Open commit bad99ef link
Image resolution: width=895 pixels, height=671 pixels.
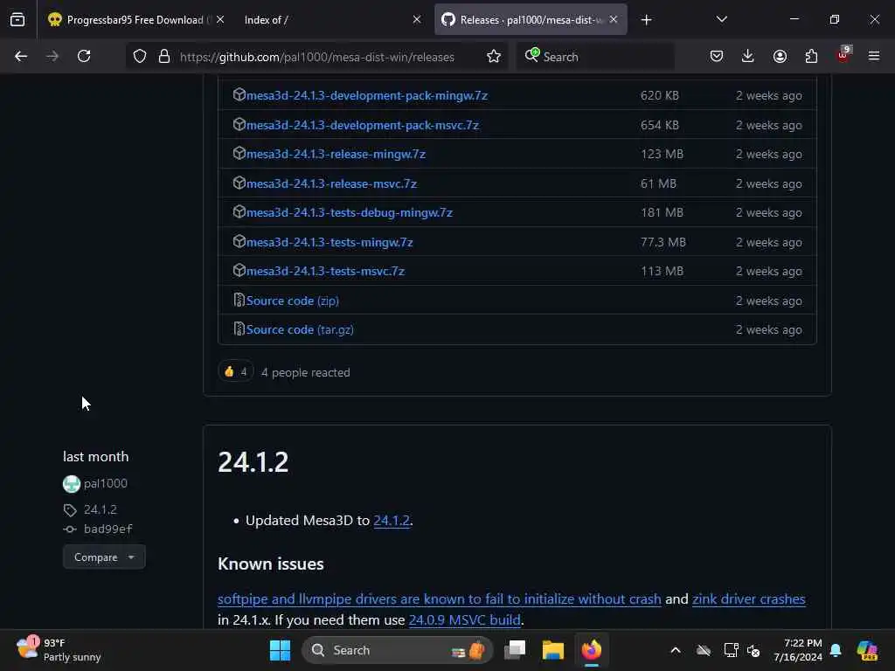point(108,529)
